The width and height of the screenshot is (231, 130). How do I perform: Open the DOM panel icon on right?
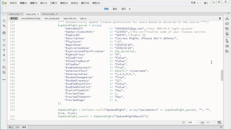tap(227, 41)
